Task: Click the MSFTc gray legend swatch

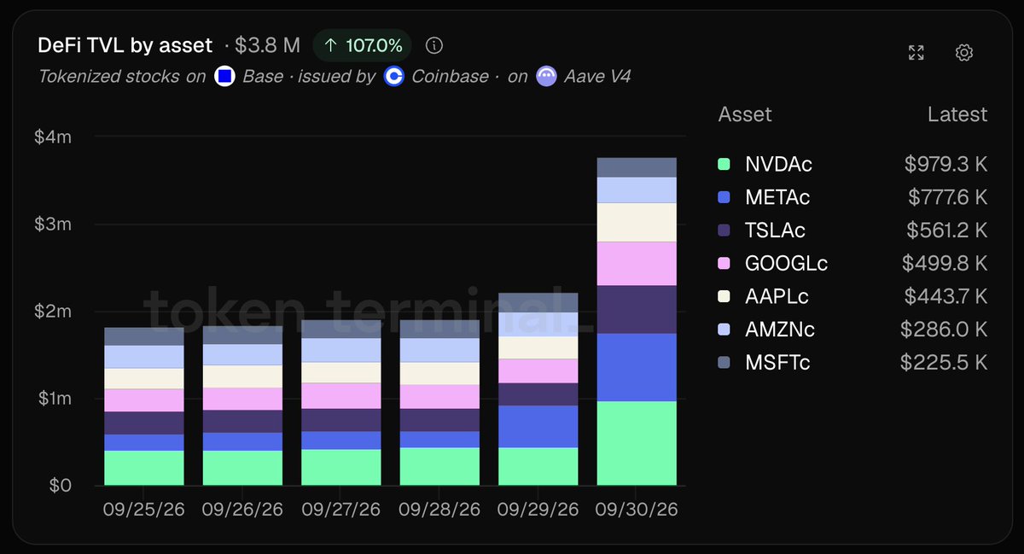Action: (724, 363)
